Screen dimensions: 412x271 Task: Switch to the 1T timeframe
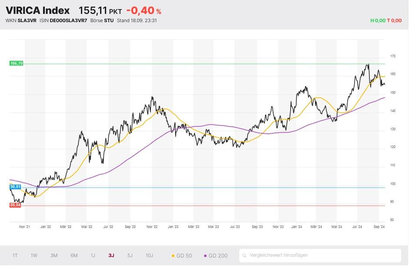[15, 255]
